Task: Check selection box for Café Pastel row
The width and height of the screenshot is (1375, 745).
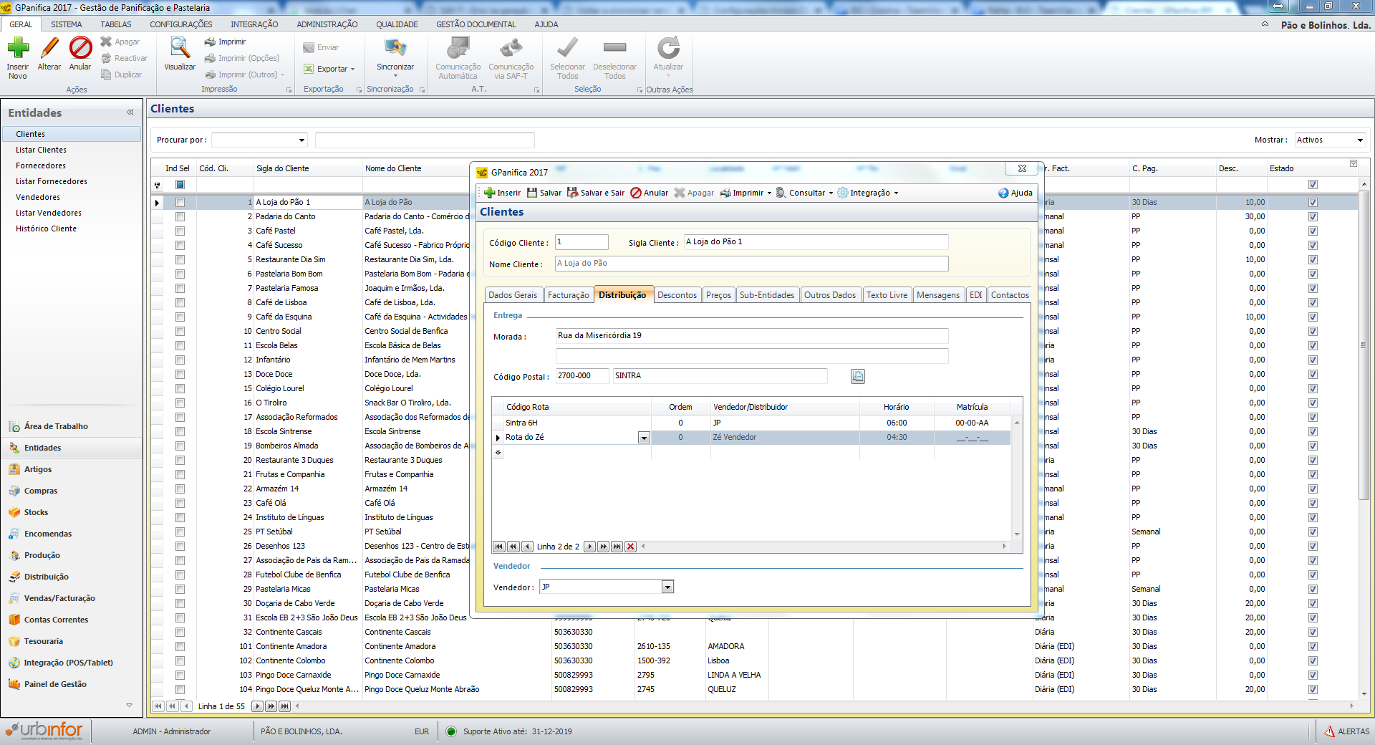Action: (180, 231)
